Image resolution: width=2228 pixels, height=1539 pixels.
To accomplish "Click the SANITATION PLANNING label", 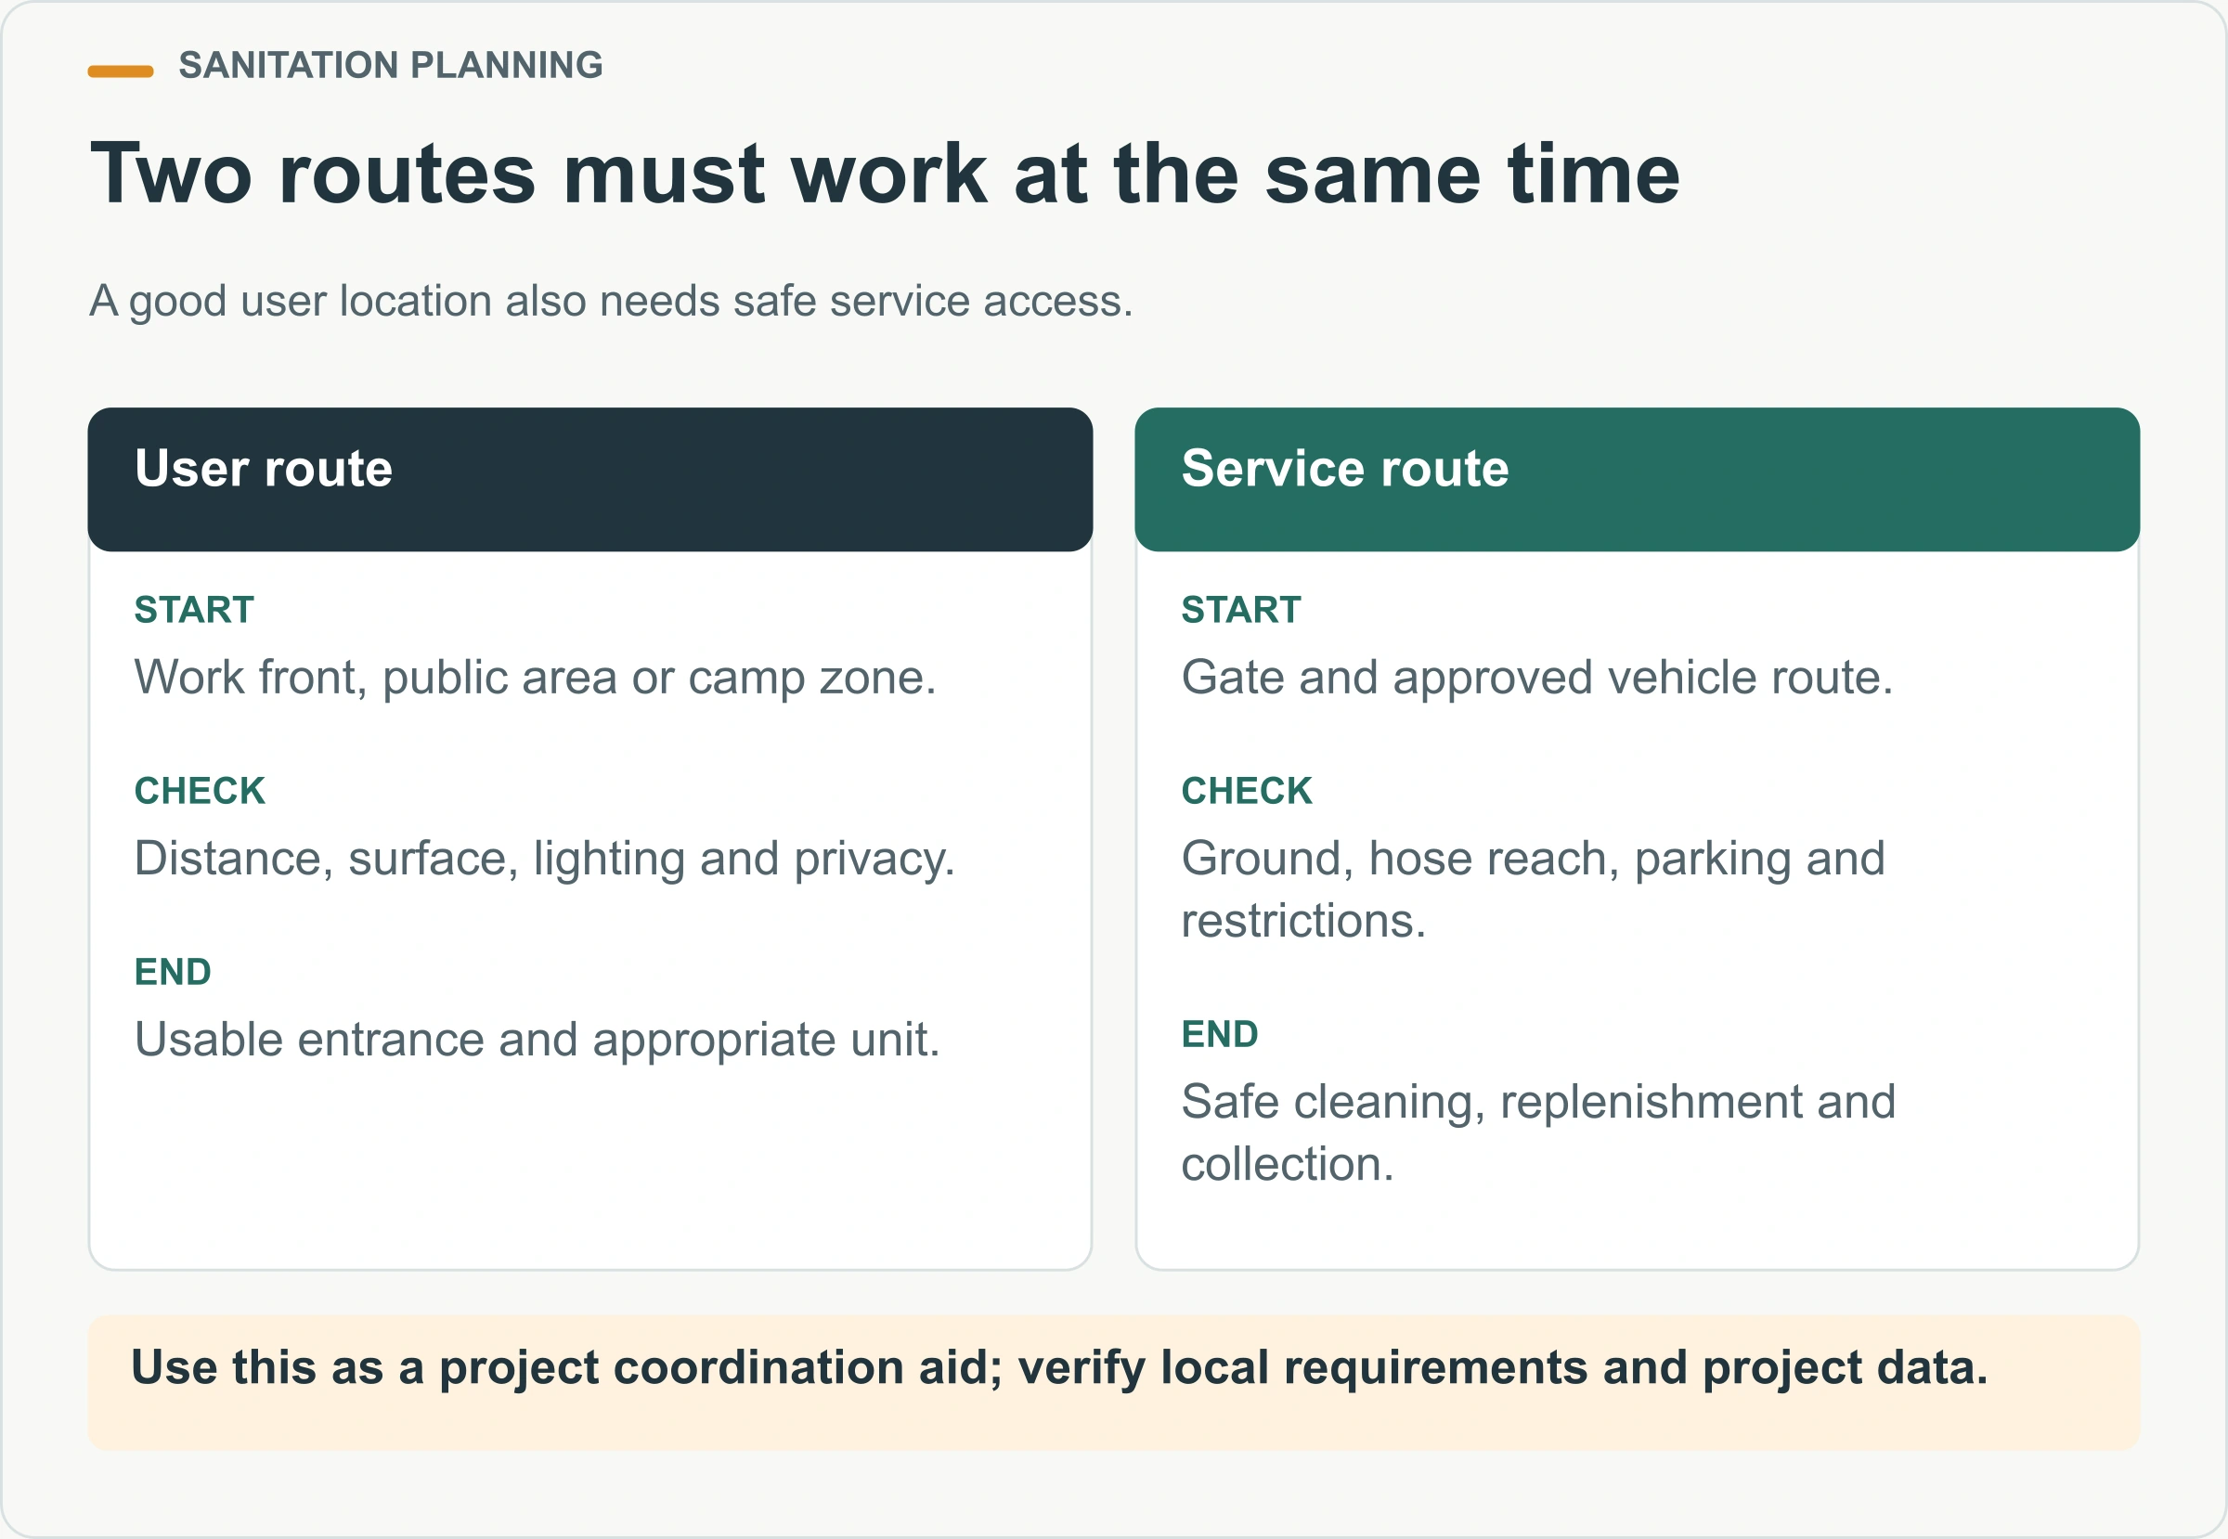I will click(391, 66).
